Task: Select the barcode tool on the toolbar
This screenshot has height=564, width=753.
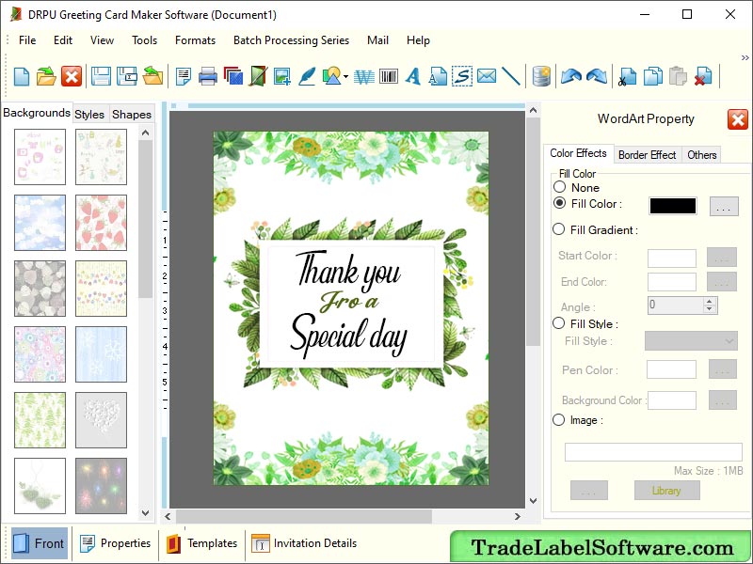Action: click(x=388, y=76)
